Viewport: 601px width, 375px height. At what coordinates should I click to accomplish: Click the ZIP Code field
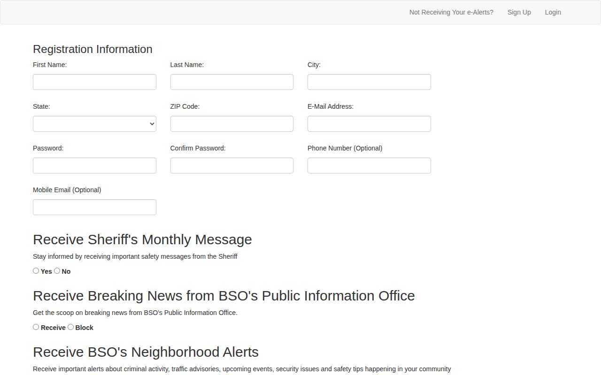coord(232,124)
